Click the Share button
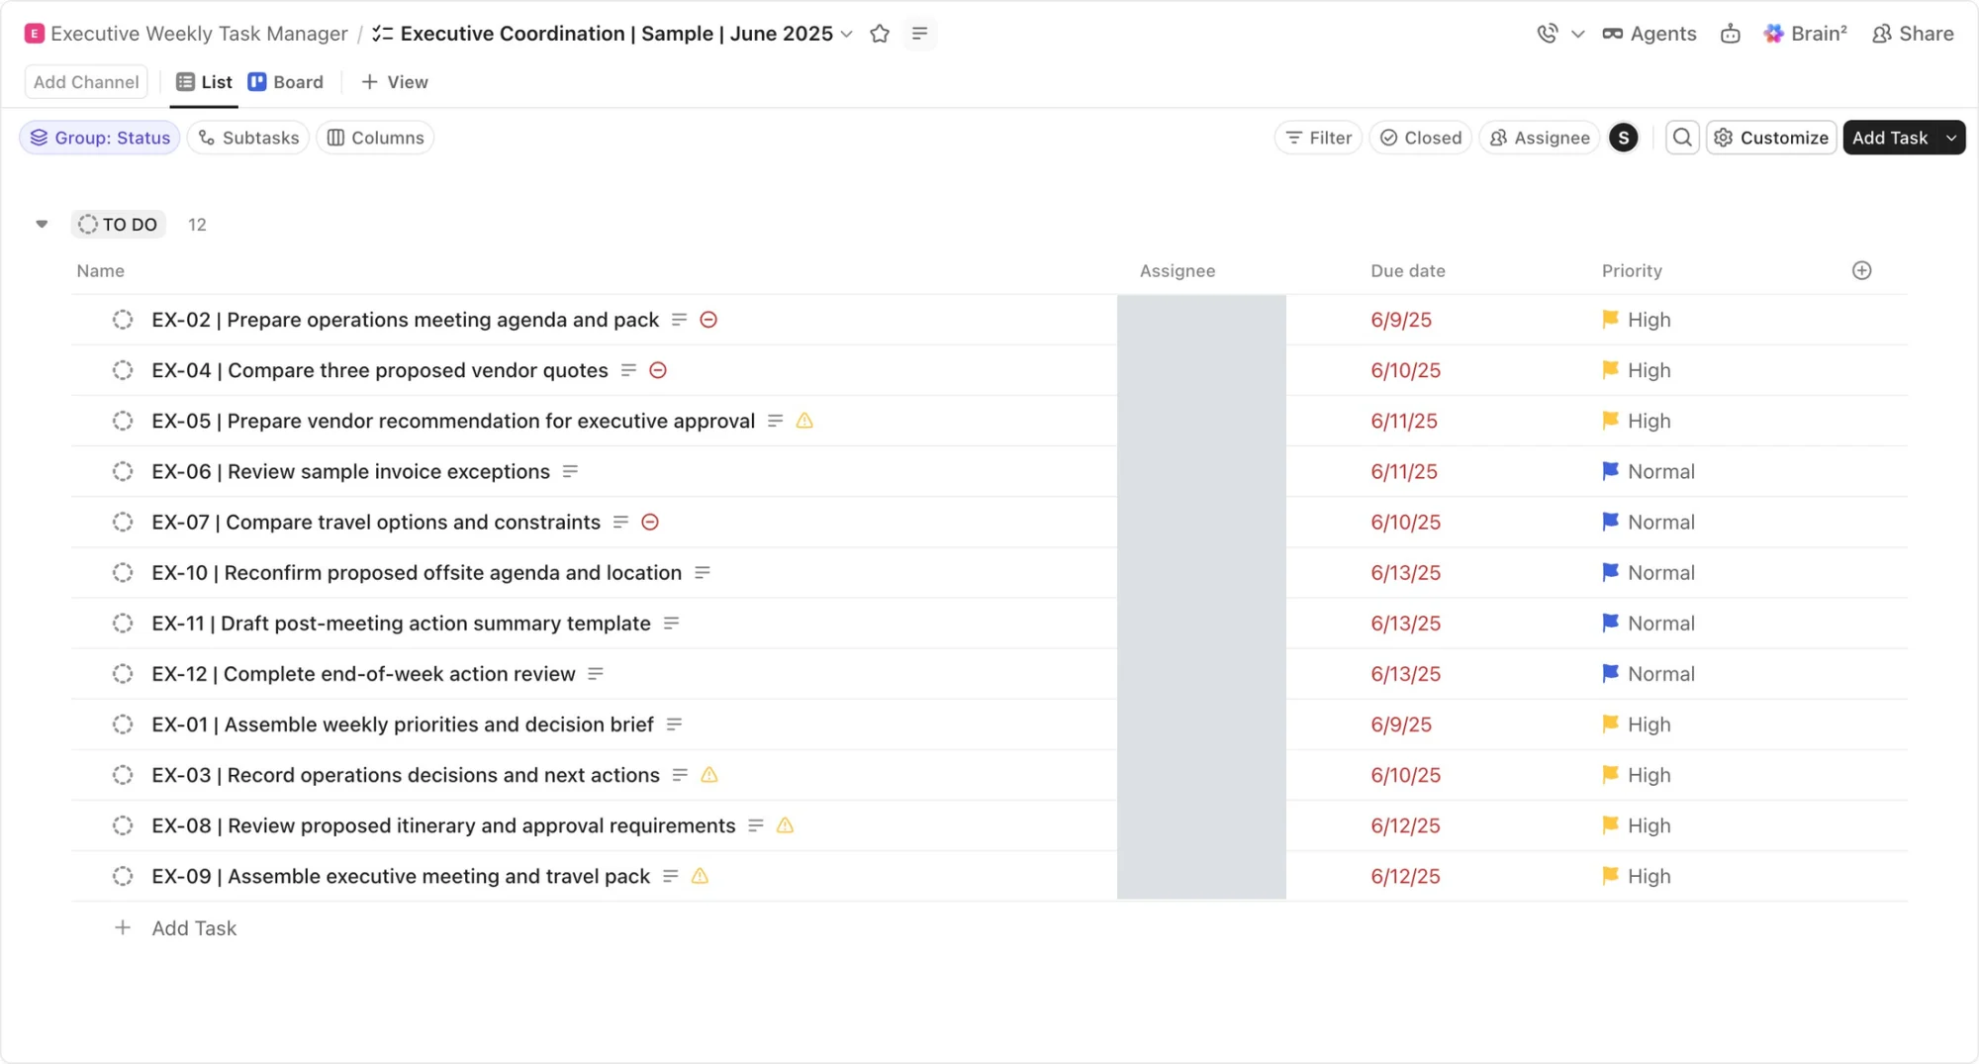The image size is (1979, 1064). tap(1913, 34)
